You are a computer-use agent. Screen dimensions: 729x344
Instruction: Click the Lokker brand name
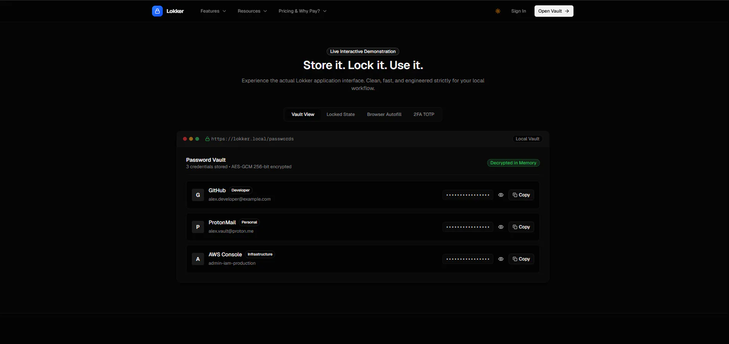(175, 11)
